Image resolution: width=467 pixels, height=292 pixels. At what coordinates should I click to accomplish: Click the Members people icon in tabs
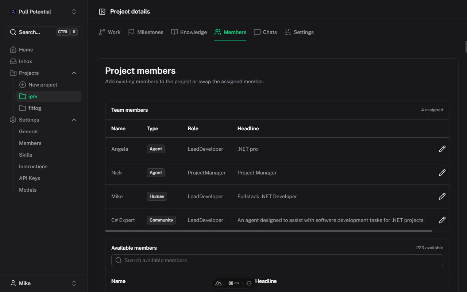[218, 32]
